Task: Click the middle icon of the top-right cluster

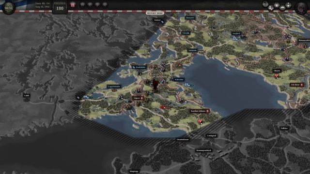Action: (x=277, y=5)
